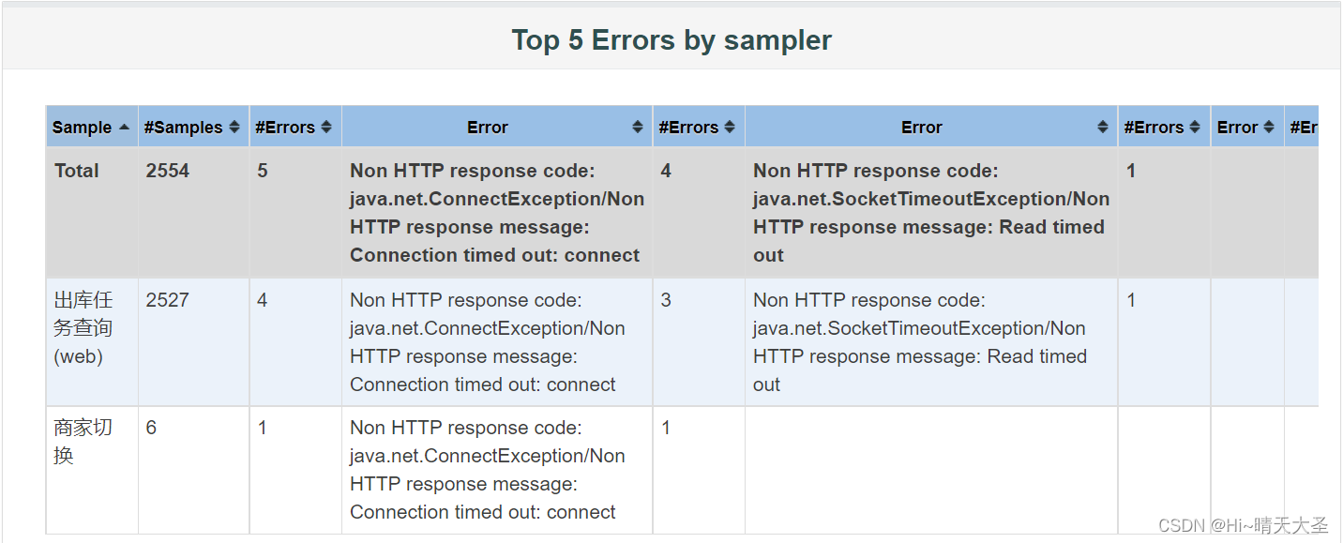Click the ConnectException error in 商家切换 row
Viewport: 1343px width, 543px height.
click(488, 470)
